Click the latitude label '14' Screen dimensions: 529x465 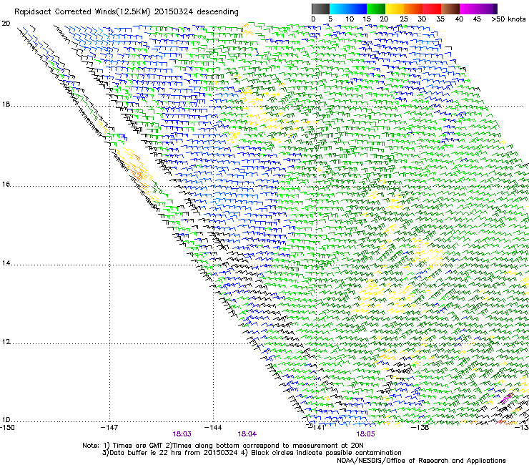(6, 263)
